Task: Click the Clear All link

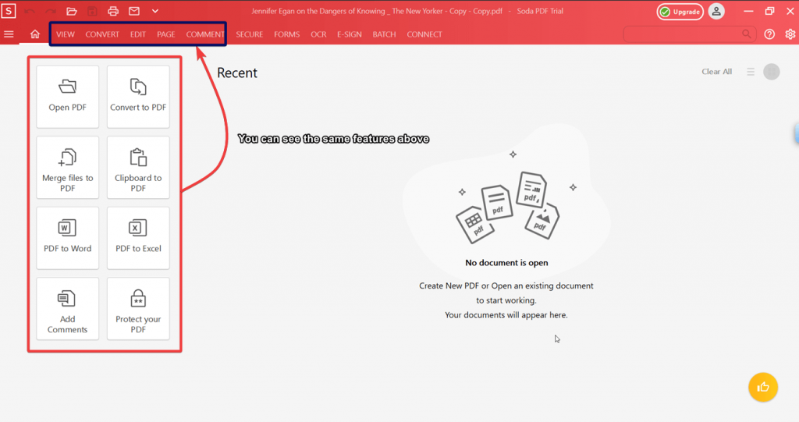Action: (x=716, y=71)
